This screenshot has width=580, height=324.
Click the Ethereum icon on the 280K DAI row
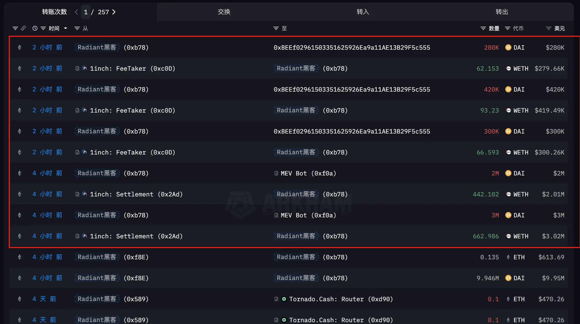(19, 47)
